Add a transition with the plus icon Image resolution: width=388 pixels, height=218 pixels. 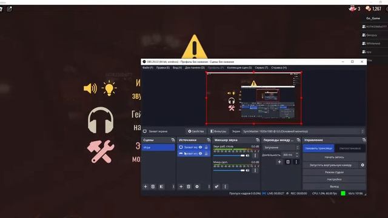click(x=279, y=162)
